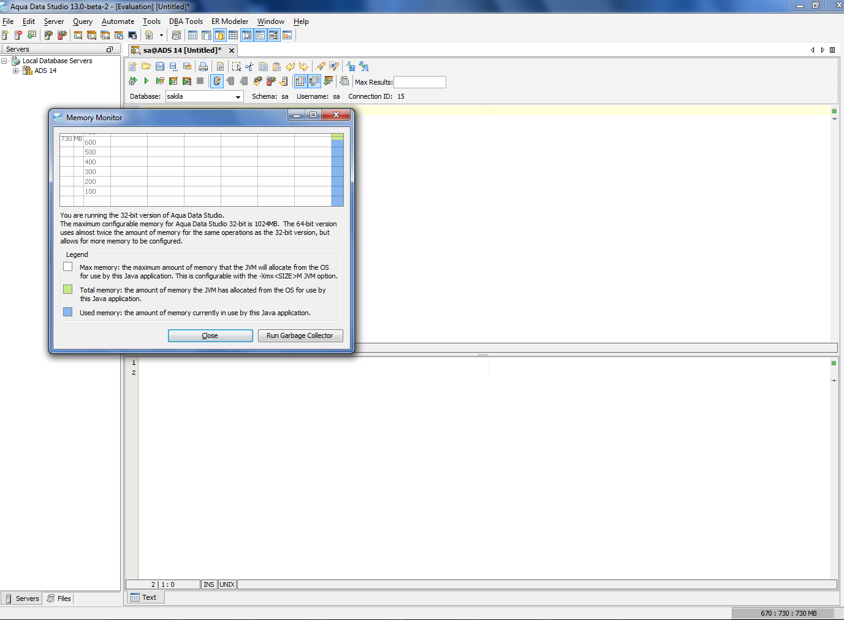
Task: Click the dark console window icon in main toolbar
Action: 132,35
